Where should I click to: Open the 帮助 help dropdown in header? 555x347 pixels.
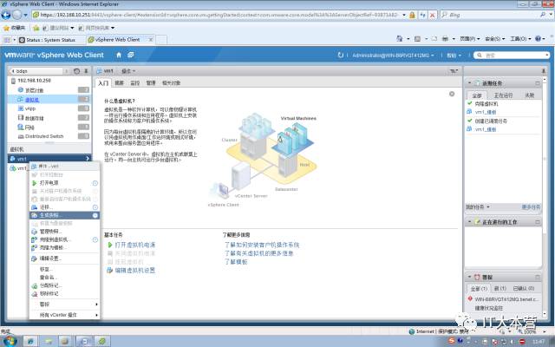tap(454, 56)
